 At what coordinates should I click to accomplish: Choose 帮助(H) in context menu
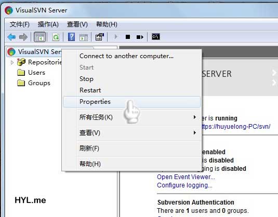[131, 164]
